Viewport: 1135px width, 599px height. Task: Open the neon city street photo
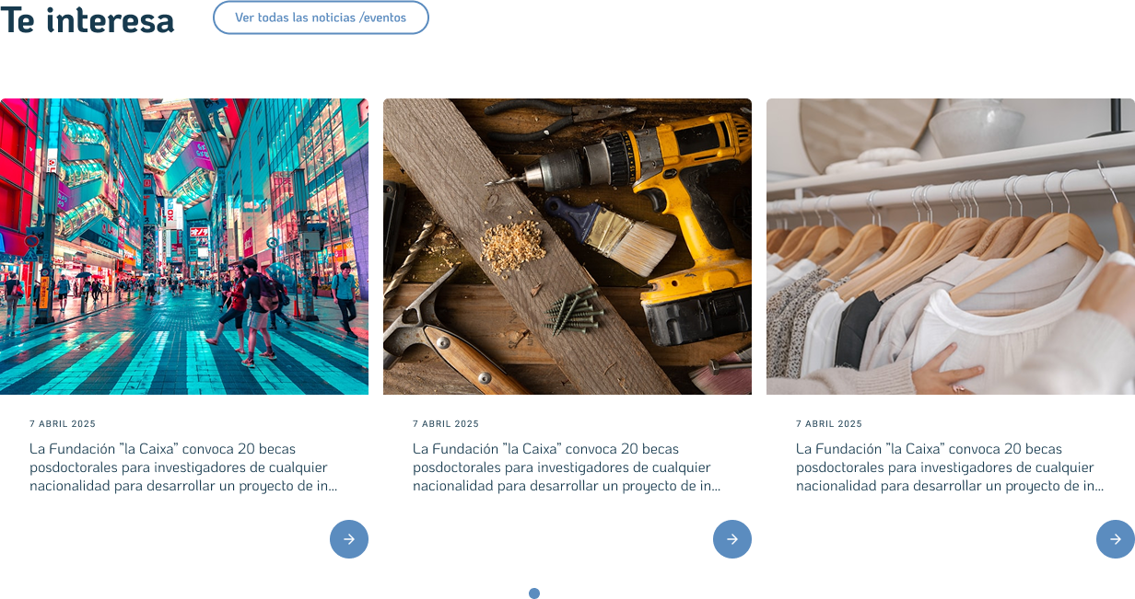pyautogui.click(x=184, y=246)
